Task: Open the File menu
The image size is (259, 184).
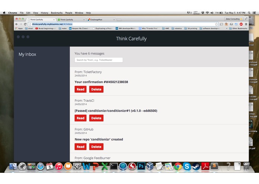Action: pyautogui.click(x=22, y=13)
